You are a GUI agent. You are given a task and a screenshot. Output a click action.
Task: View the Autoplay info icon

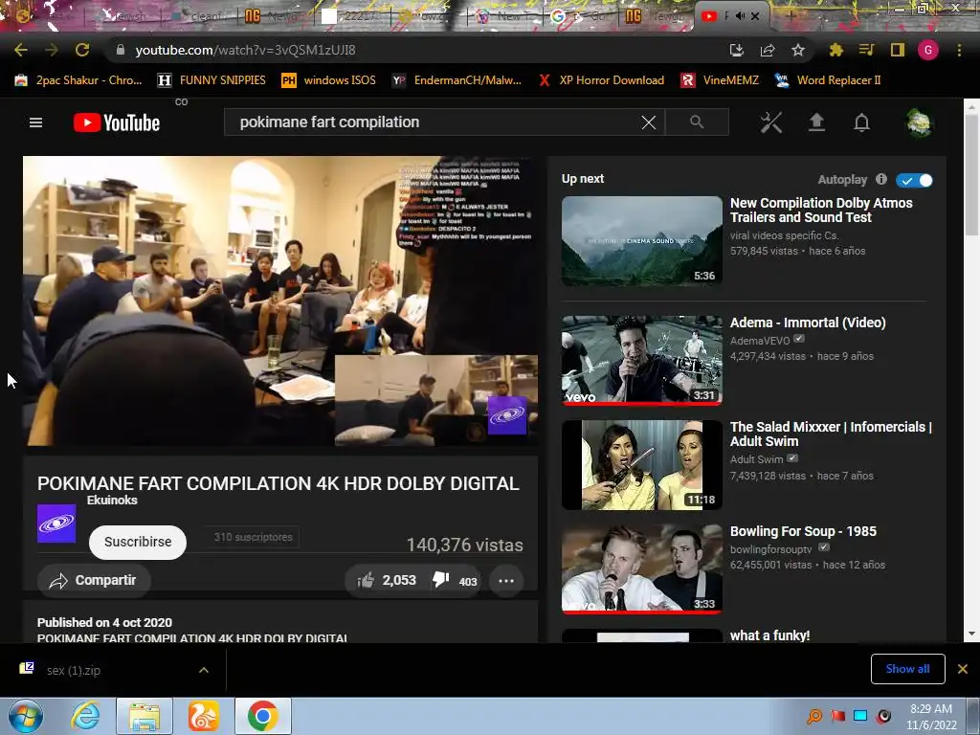[881, 179]
